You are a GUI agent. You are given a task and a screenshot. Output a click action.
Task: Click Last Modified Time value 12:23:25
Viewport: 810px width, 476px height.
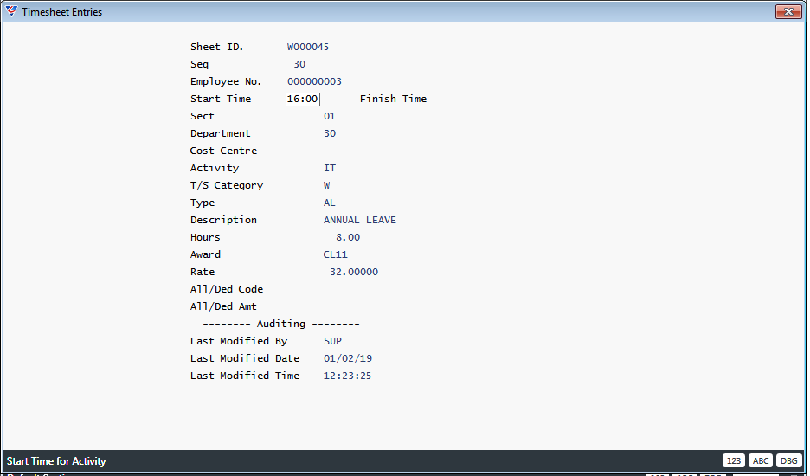(x=347, y=376)
